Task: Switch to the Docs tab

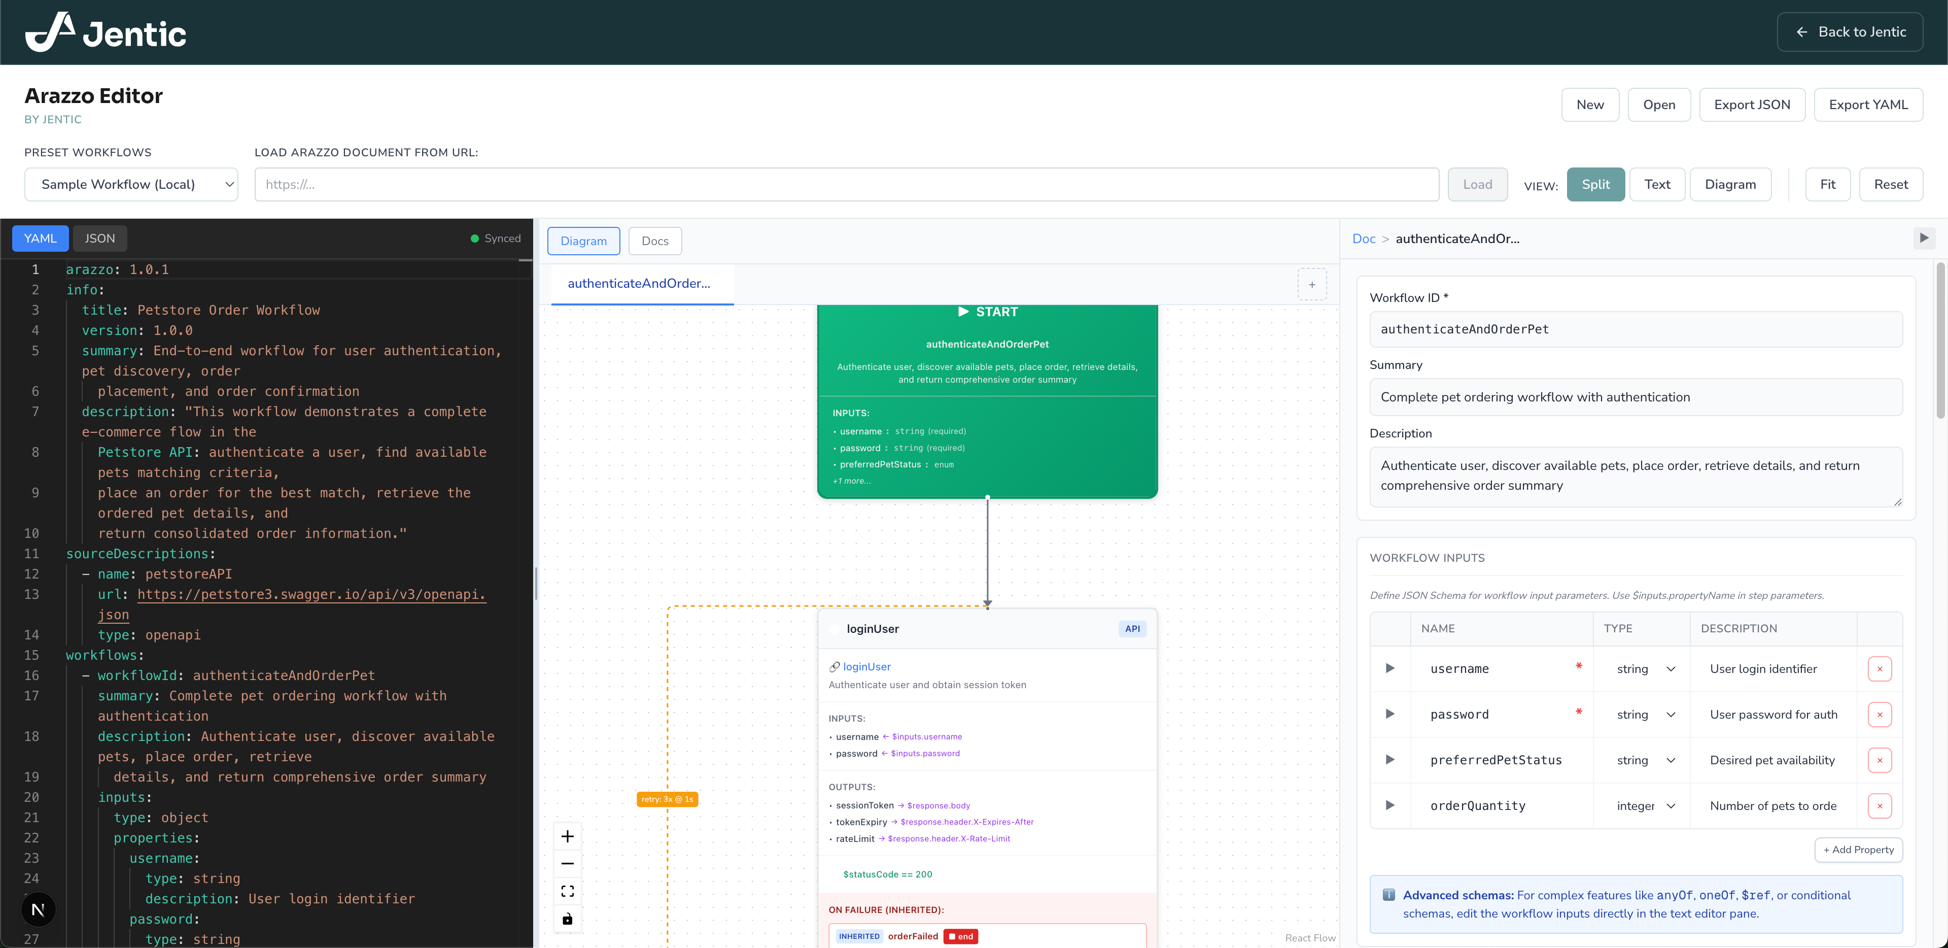Action: tap(654, 241)
